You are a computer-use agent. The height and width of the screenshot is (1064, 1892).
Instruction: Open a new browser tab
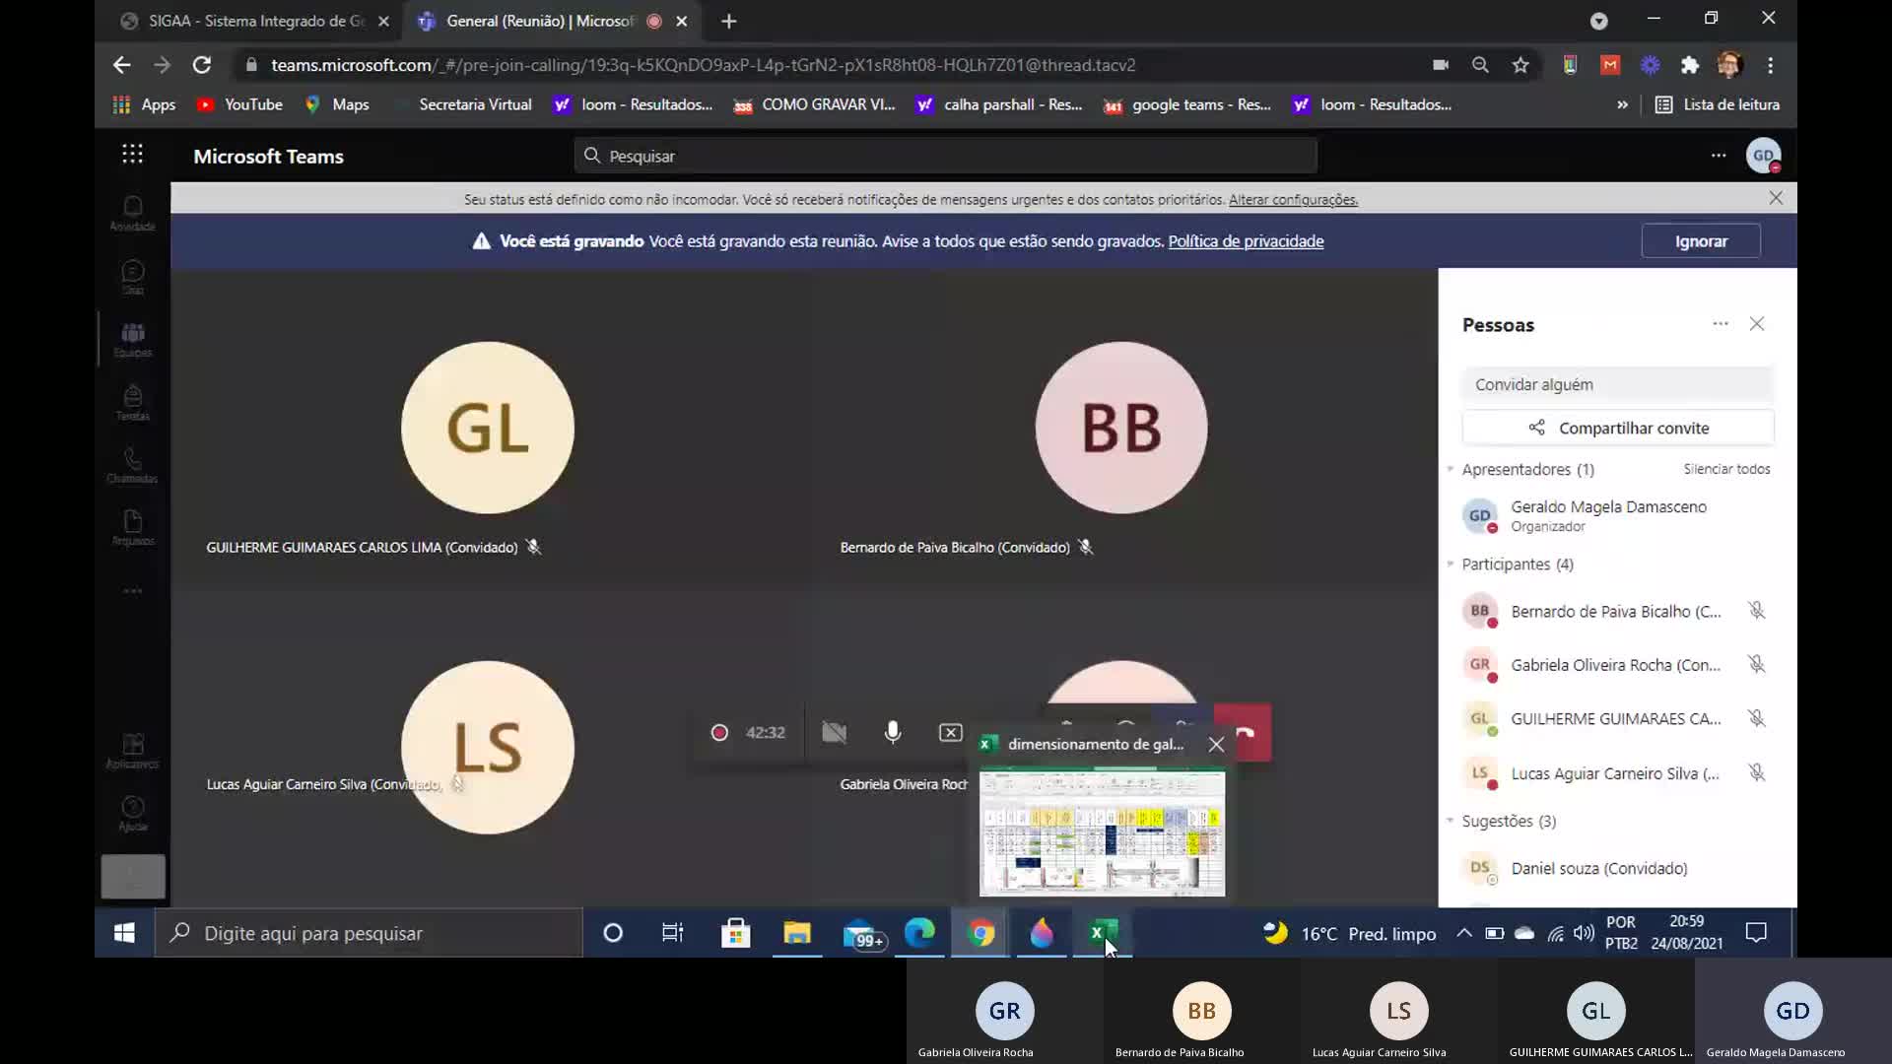[728, 21]
